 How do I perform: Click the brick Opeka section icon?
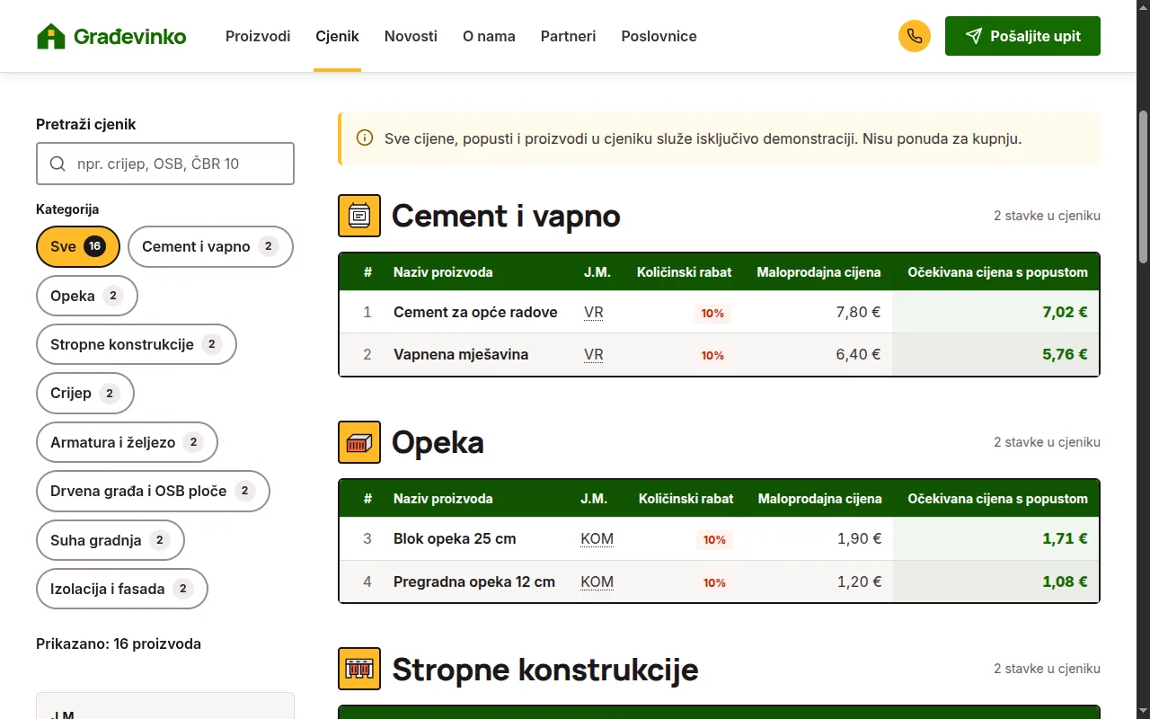(359, 442)
